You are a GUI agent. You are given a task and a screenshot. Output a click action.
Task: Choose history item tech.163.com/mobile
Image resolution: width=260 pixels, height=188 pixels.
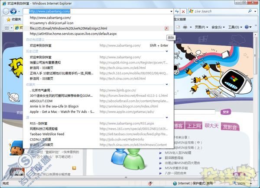(x=98, y=73)
